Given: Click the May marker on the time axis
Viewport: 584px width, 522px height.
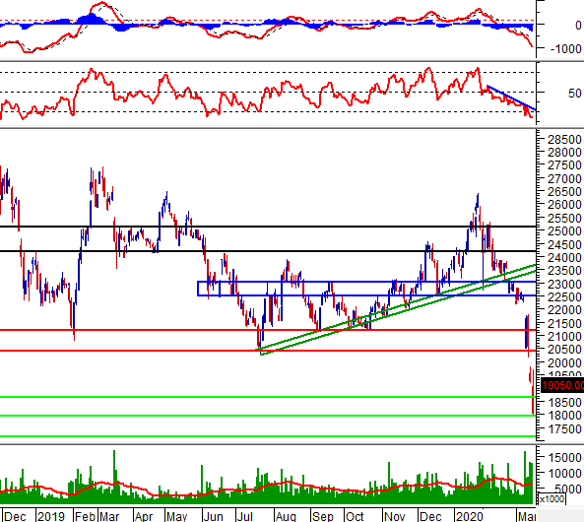Looking at the screenshot, I should pyautogui.click(x=177, y=516).
